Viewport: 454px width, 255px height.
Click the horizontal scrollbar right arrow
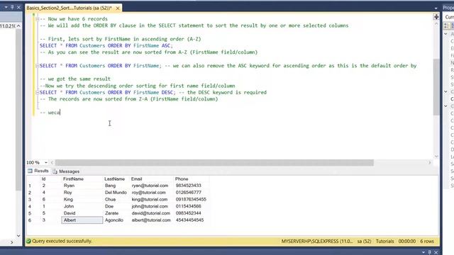[430, 163]
